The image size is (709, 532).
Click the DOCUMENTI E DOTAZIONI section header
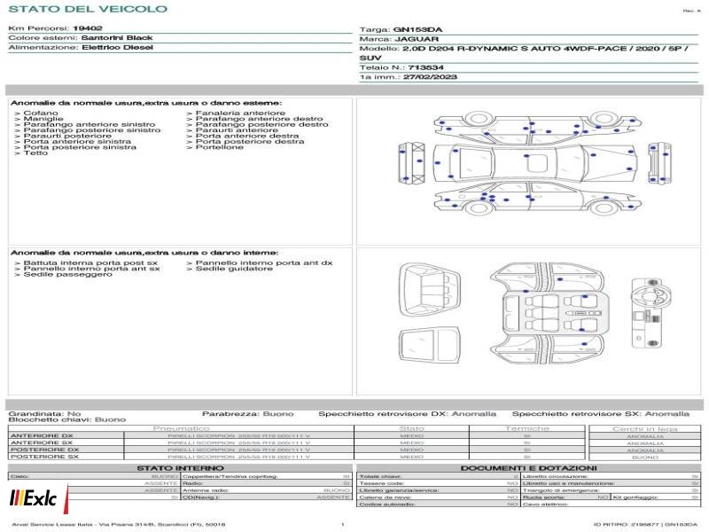coord(529,468)
